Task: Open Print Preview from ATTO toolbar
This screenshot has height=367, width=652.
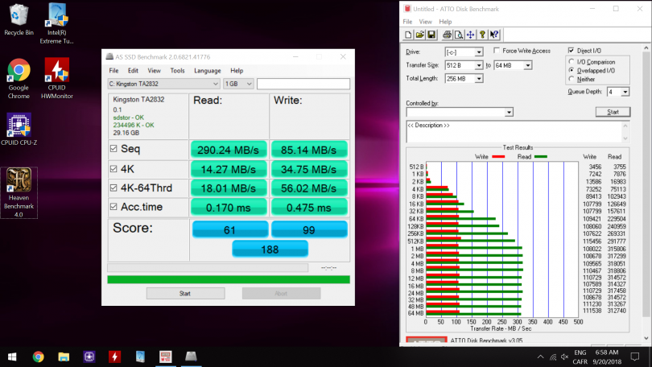Action: coord(458,35)
